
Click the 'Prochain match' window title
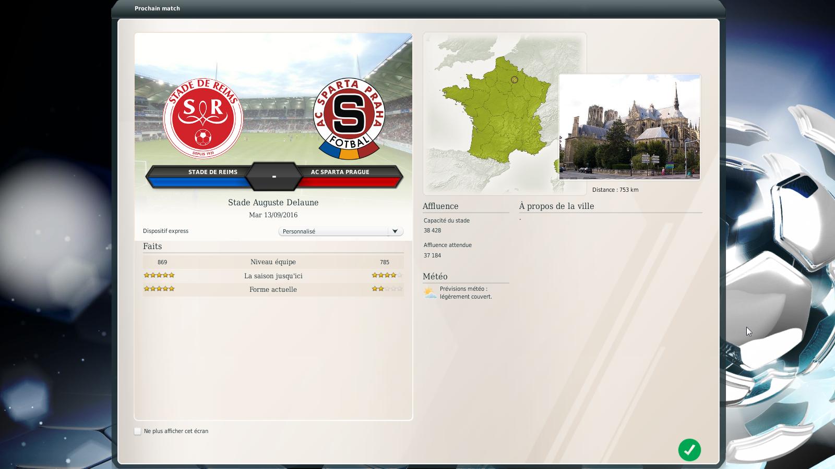click(x=157, y=8)
